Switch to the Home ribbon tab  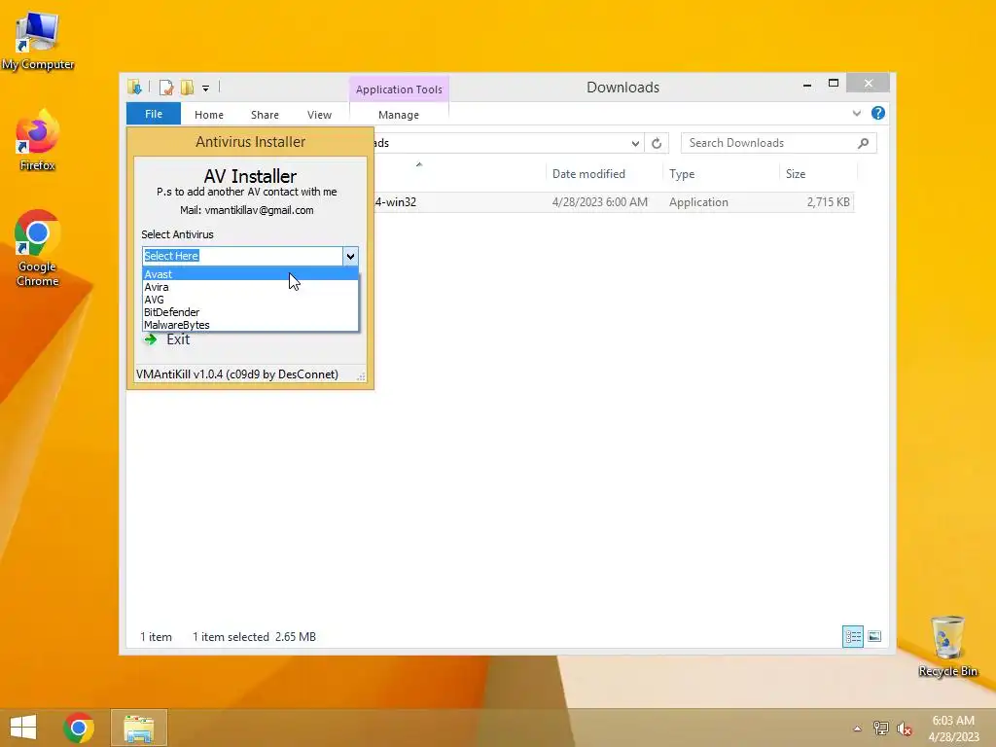209,115
